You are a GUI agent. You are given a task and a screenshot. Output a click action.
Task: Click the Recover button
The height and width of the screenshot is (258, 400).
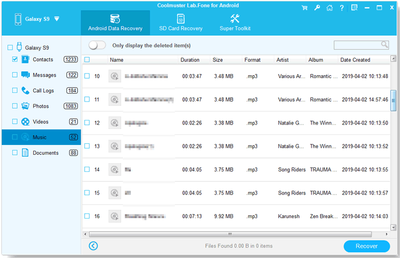point(367,246)
